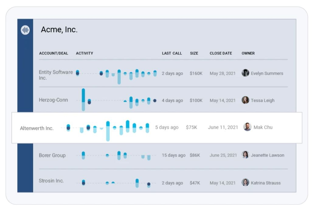Click the May 28, 2021 close date
Screen dimensions: 315x210
point(223,73)
